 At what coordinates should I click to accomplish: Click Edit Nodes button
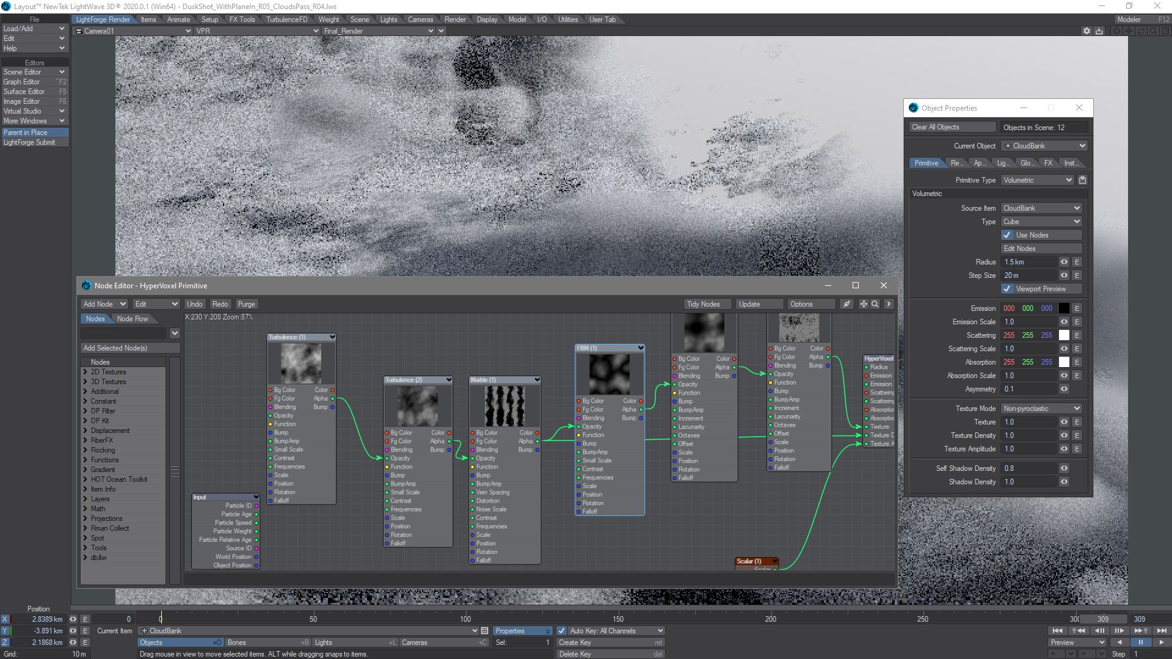click(x=1041, y=249)
